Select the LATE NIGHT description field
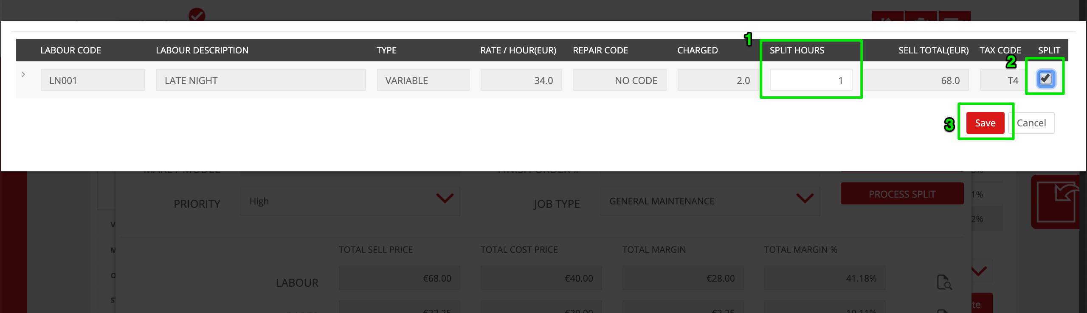This screenshot has height=313, width=1087. pos(261,80)
